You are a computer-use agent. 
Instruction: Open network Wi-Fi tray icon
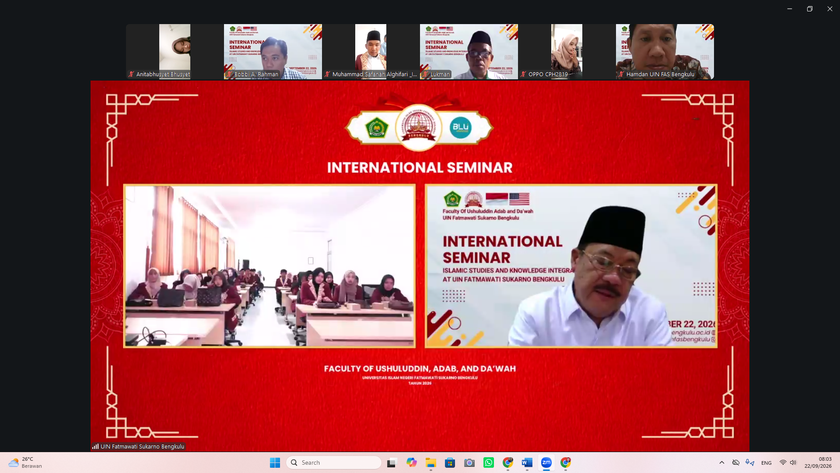point(783,462)
